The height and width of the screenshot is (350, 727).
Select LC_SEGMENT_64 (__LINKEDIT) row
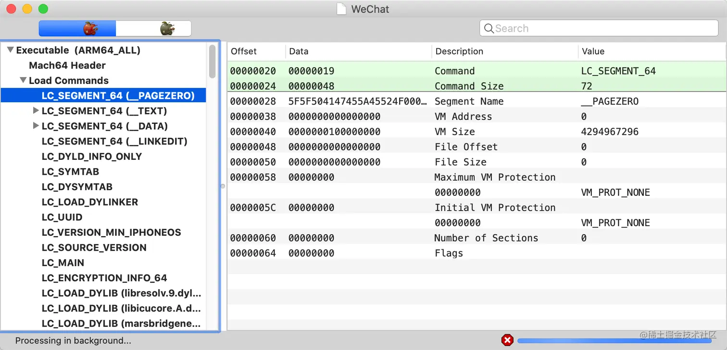pos(114,141)
